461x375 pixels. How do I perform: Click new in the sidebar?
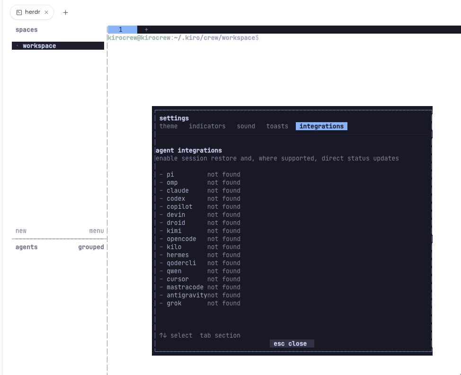click(x=21, y=231)
